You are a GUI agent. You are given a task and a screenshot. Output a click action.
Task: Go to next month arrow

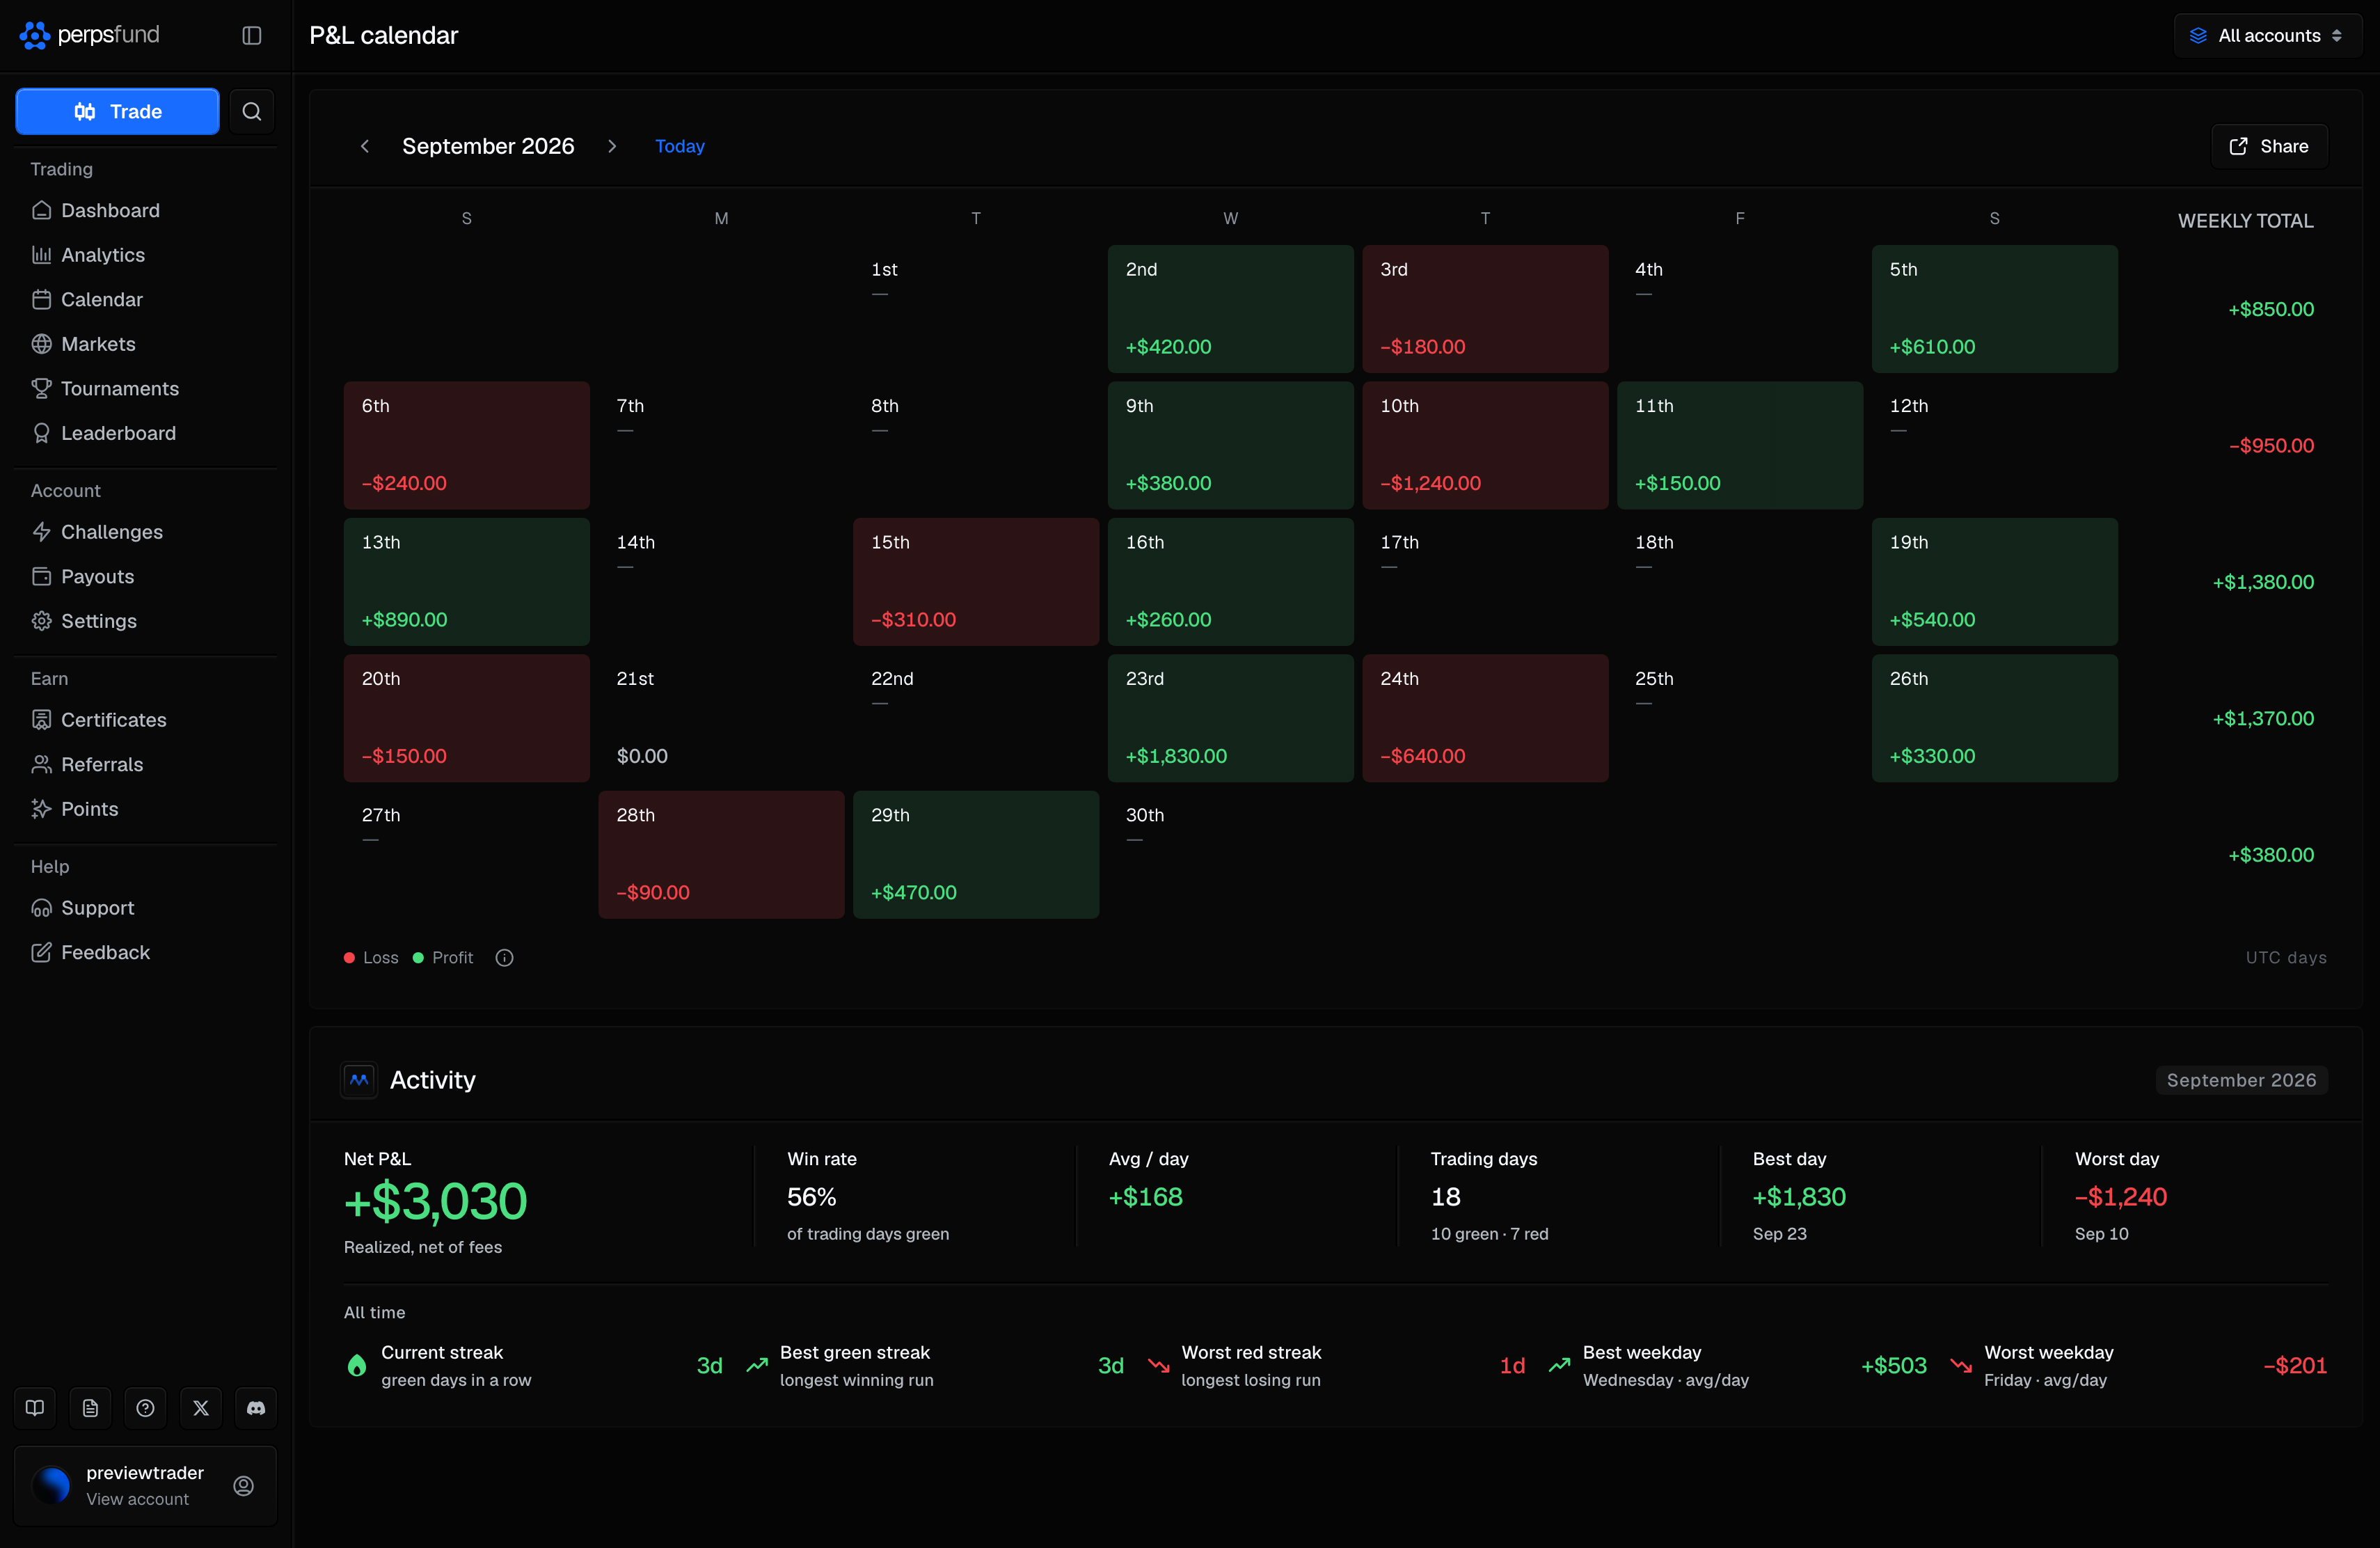[x=612, y=146]
